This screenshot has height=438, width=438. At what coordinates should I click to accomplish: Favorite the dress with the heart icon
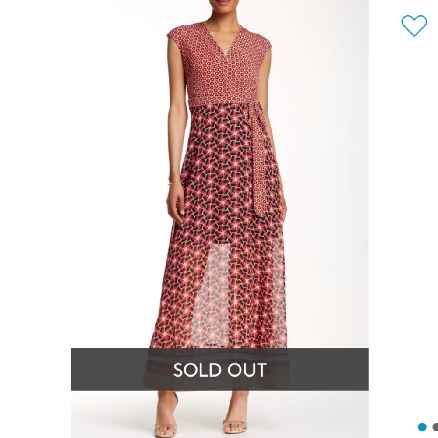coord(414,26)
